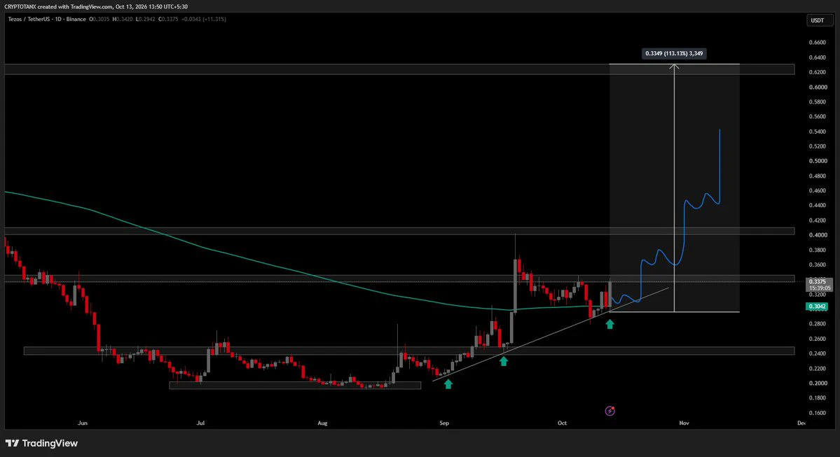This screenshot has width=840, height=457.
Task: Click the 0.4600 price axis label
Action: pos(817,190)
